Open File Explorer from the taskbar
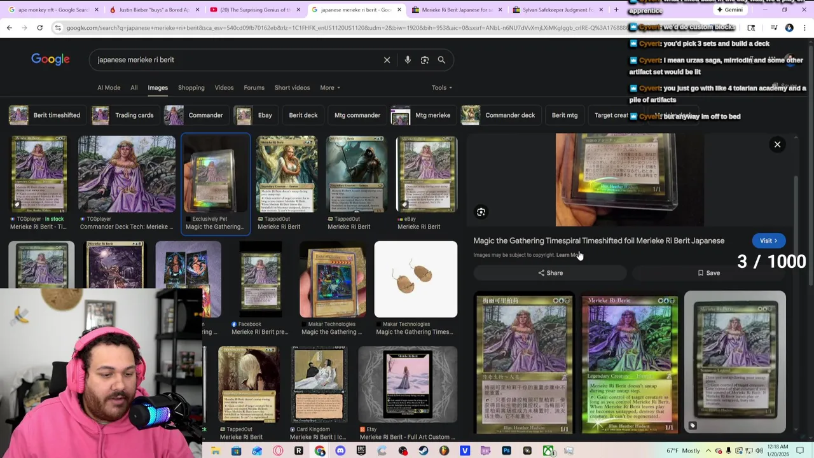Screen dimensions: 814x458 coord(216,451)
